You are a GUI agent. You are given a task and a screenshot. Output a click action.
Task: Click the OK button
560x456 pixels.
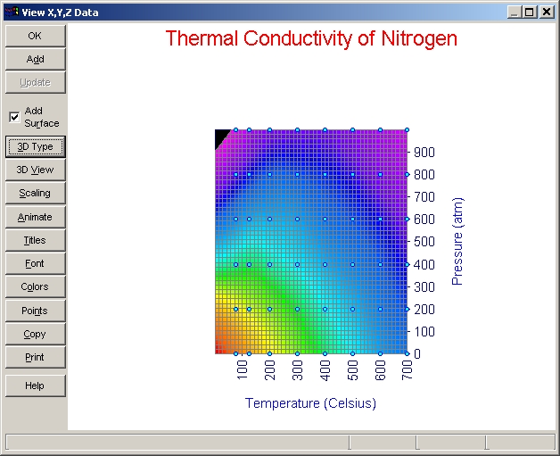35,36
